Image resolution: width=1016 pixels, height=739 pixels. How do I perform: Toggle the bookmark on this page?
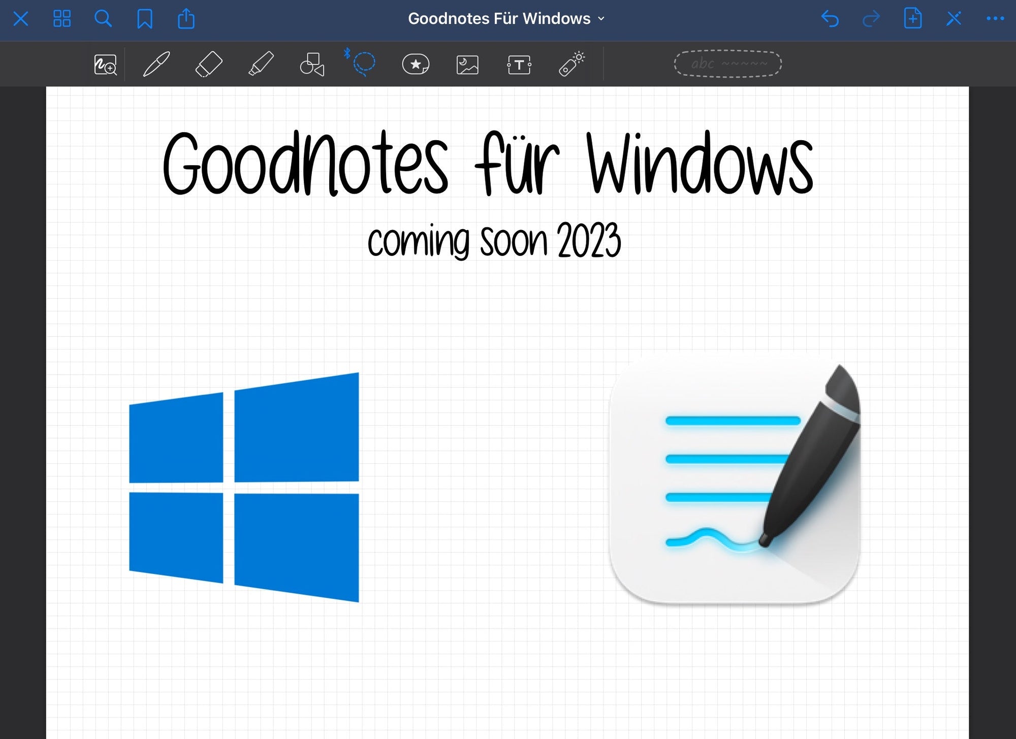[145, 19]
